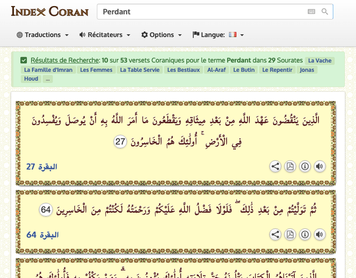Select the Al-Araf sura tag
The height and width of the screenshot is (278, 356).
[216, 70]
